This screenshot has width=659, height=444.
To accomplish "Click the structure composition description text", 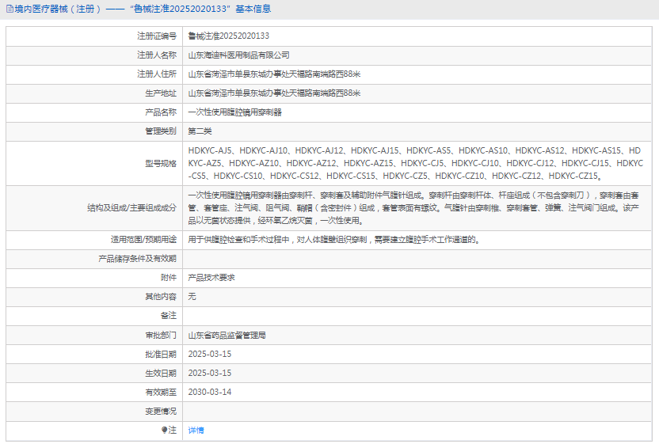I will point(414,208).
